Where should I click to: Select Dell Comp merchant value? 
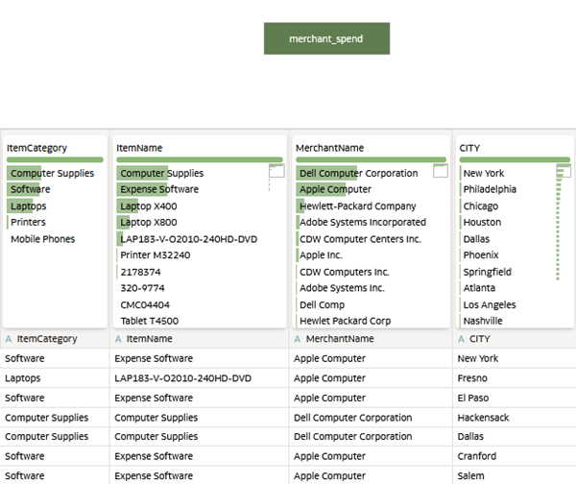tap(323, 304)
